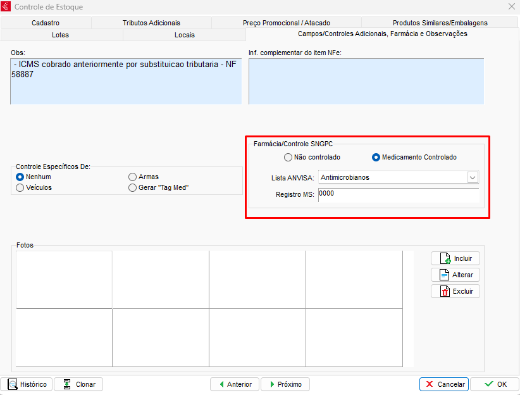The height and width of the screenshot is (395, 520).
Task: Click the Clonar icon
Action: (x=66, y=384)
